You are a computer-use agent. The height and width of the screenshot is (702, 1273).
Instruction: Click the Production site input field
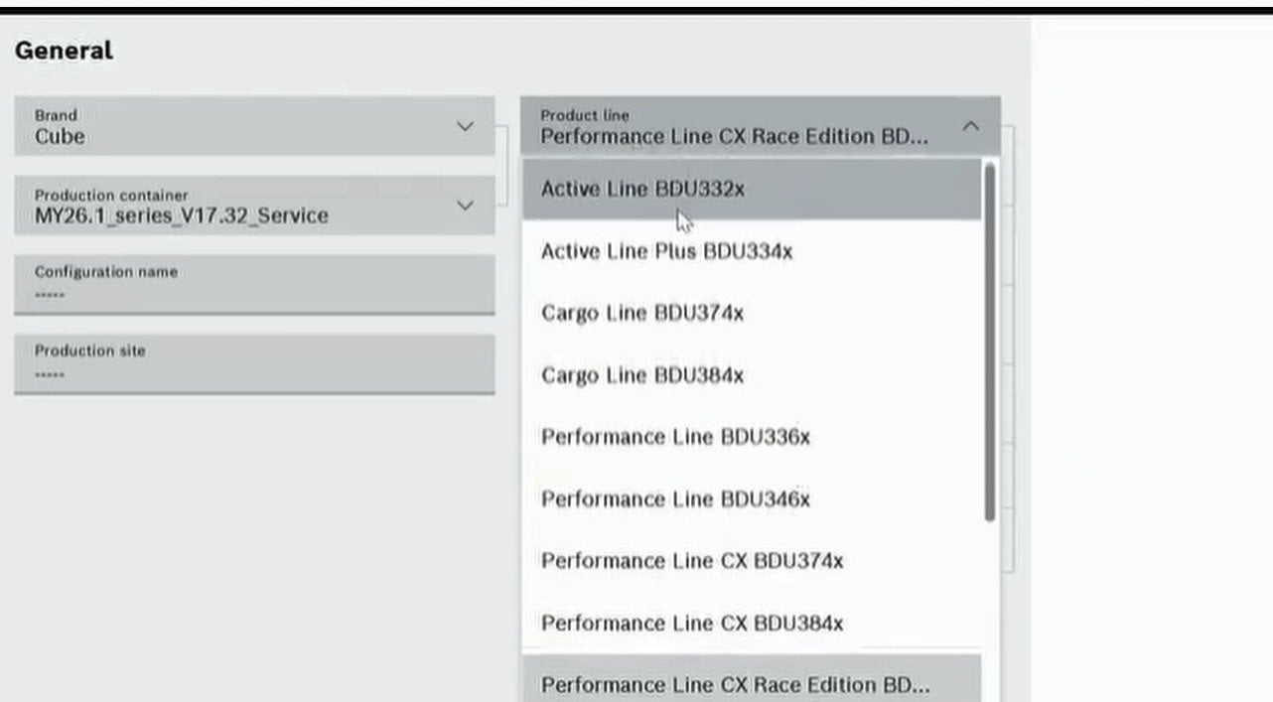(254, 364)
